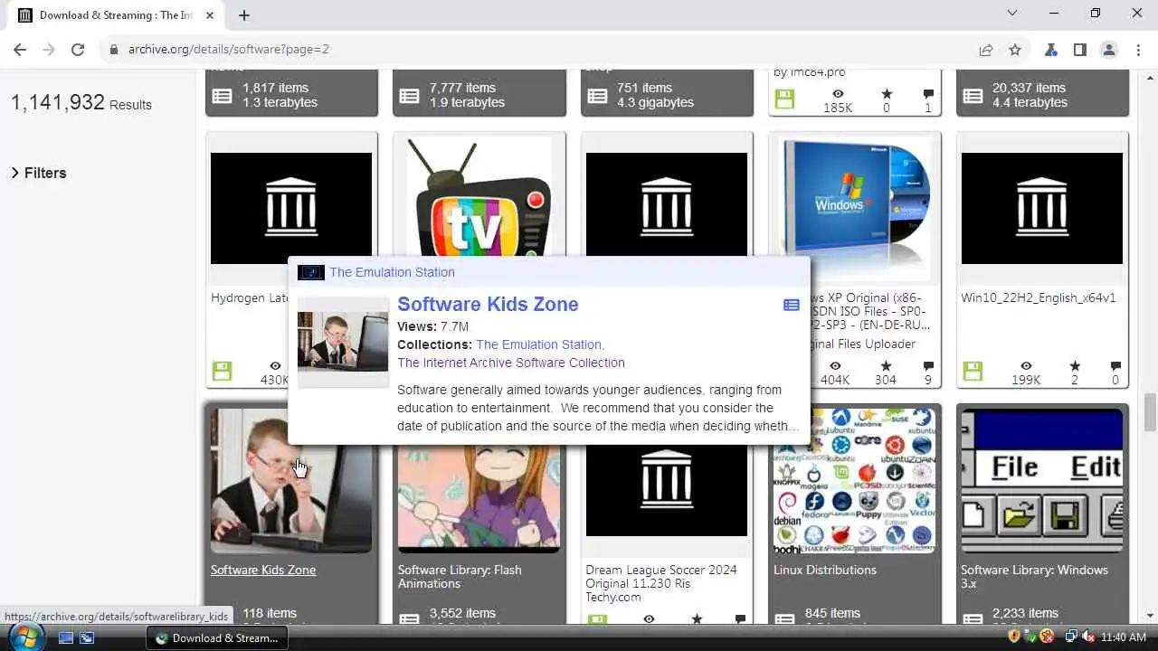Viewport: 1158px width, 651px height.
Task: Click the collection list icon beside 1,817 items
Action: [x=222, y=95]
